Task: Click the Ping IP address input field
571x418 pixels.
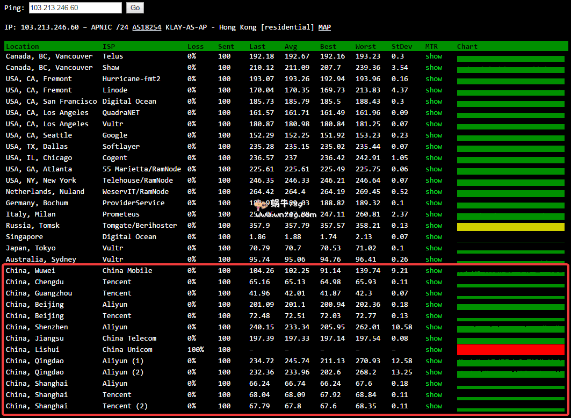Action: (x=75, y=8)
